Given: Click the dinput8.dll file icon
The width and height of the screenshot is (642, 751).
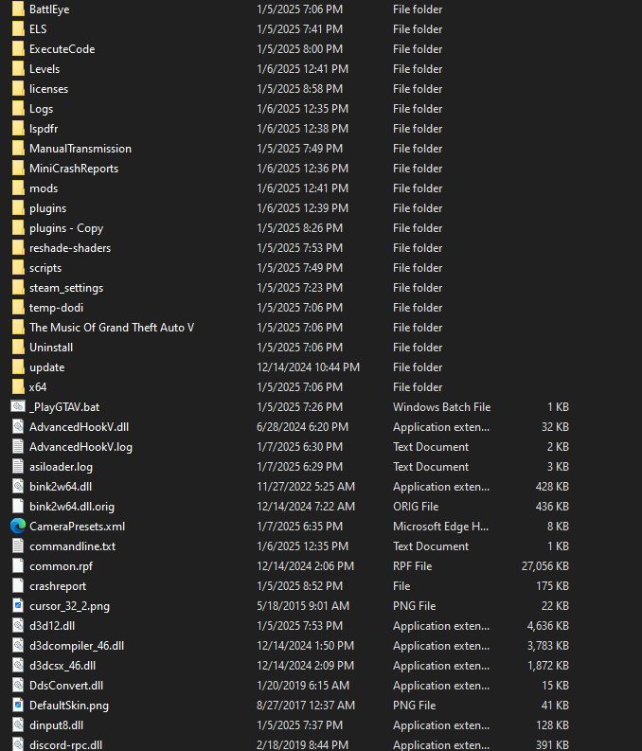Looking at the screenshot, I should pos(18,725).
